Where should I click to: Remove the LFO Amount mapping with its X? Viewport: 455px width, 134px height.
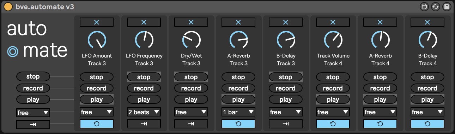point(97,22)
